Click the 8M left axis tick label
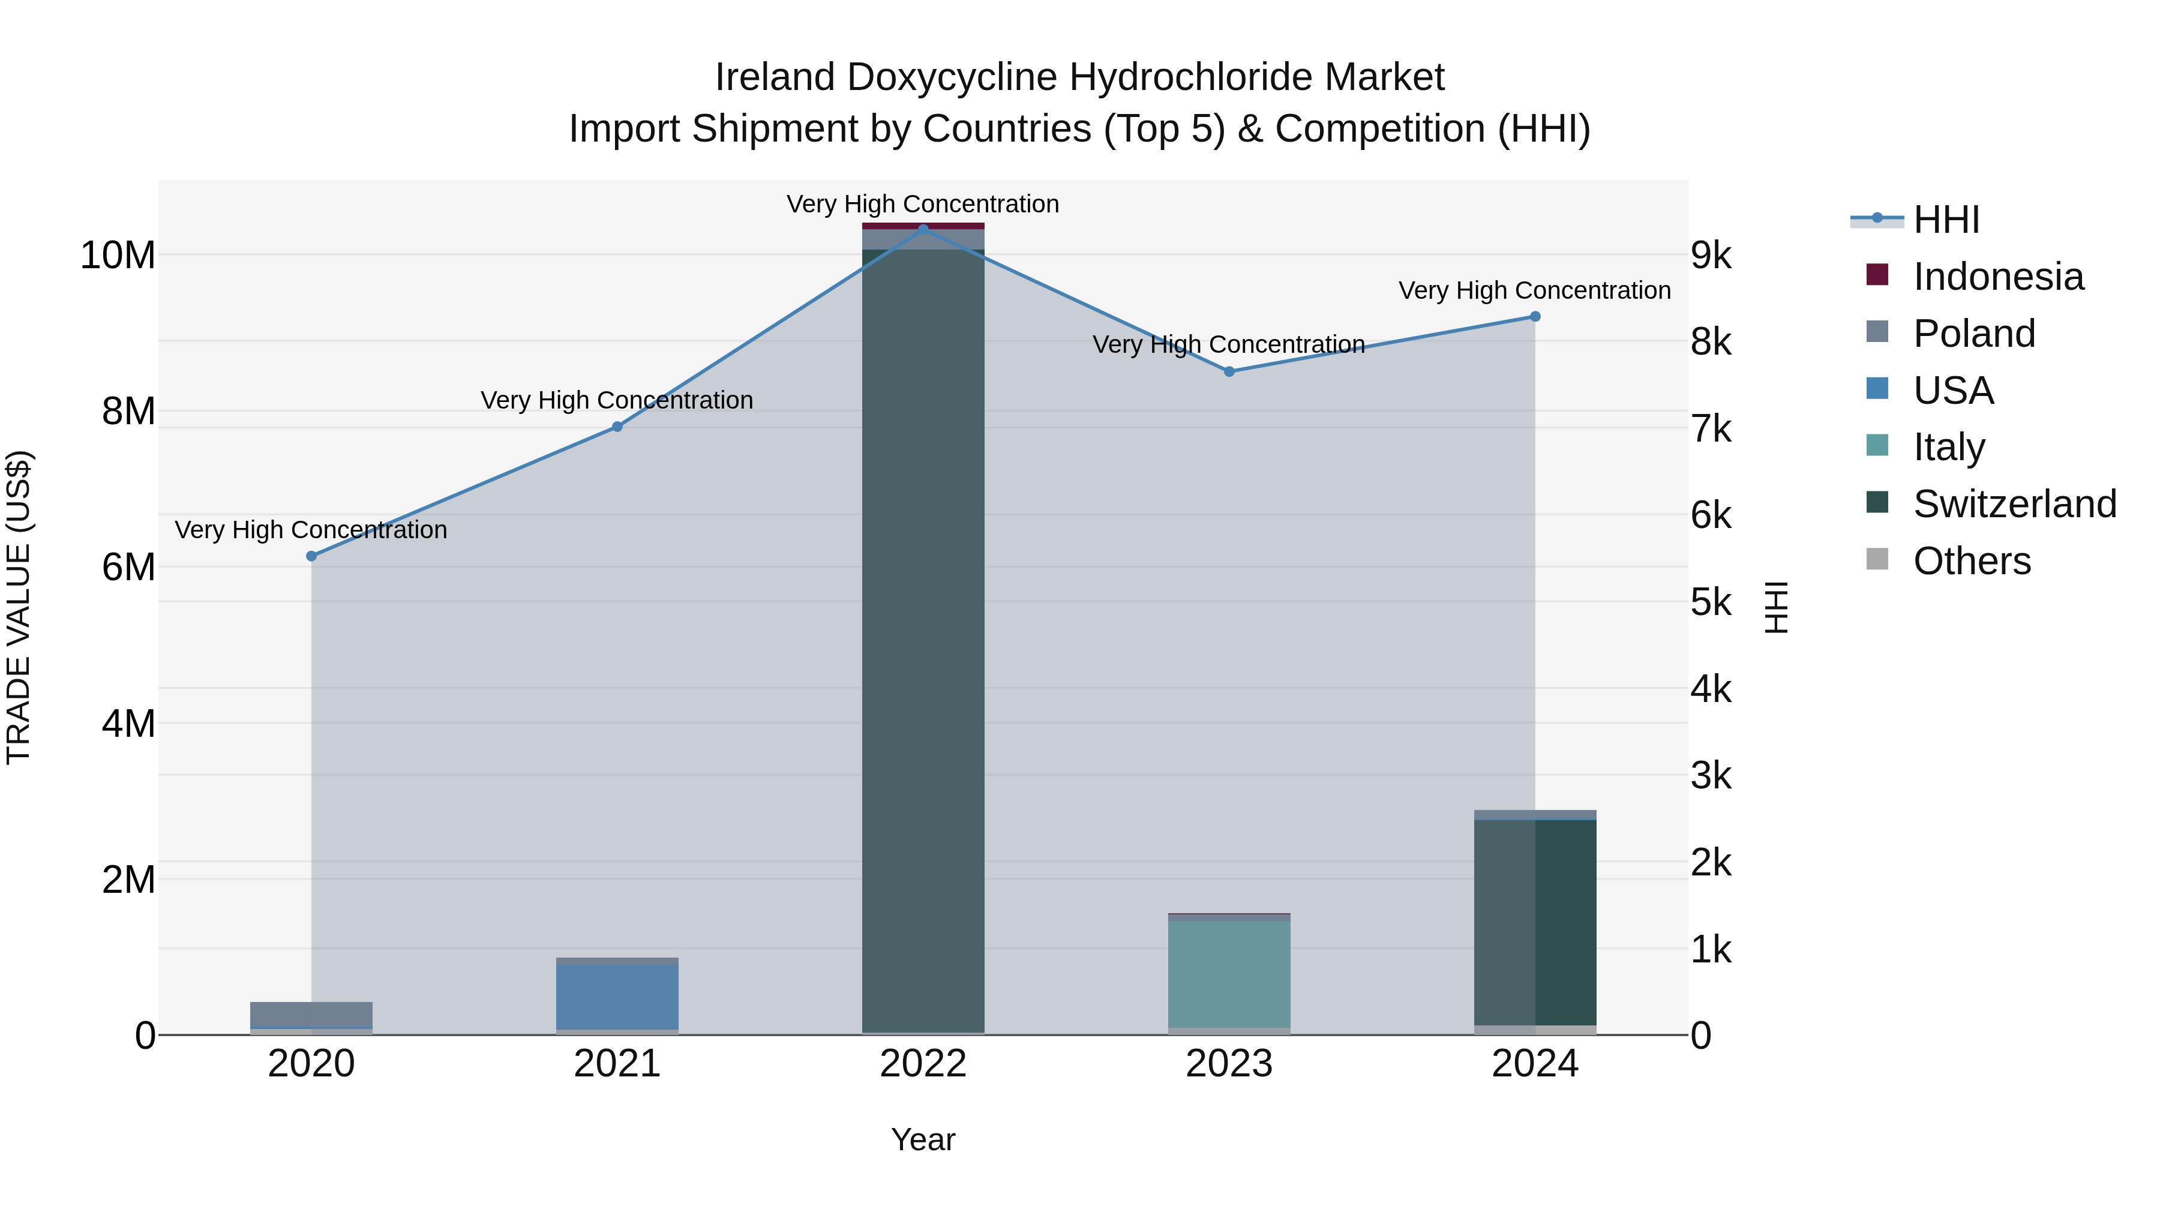Viewport: 2160px width, 1215px height. pos(128,412)
